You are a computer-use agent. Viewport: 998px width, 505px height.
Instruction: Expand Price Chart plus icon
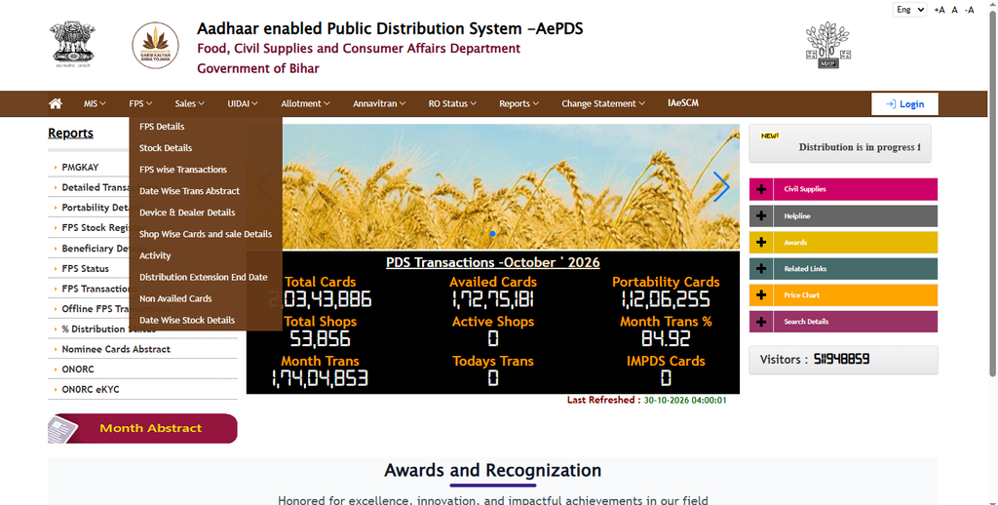[x=761, y=295]
